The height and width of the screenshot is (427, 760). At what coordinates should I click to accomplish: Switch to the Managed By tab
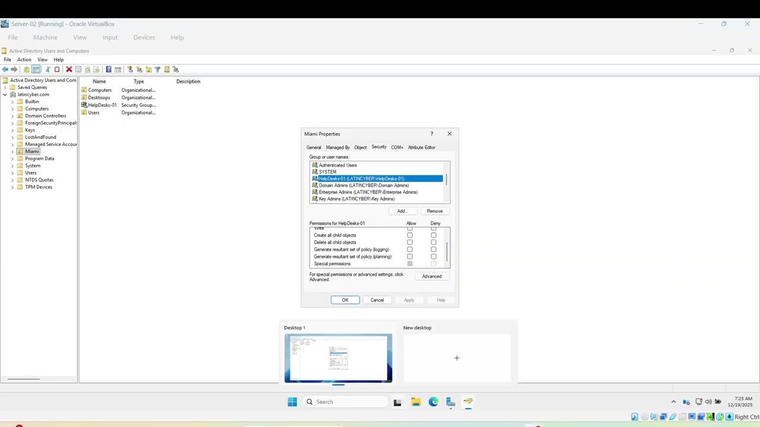pos(338,147)
